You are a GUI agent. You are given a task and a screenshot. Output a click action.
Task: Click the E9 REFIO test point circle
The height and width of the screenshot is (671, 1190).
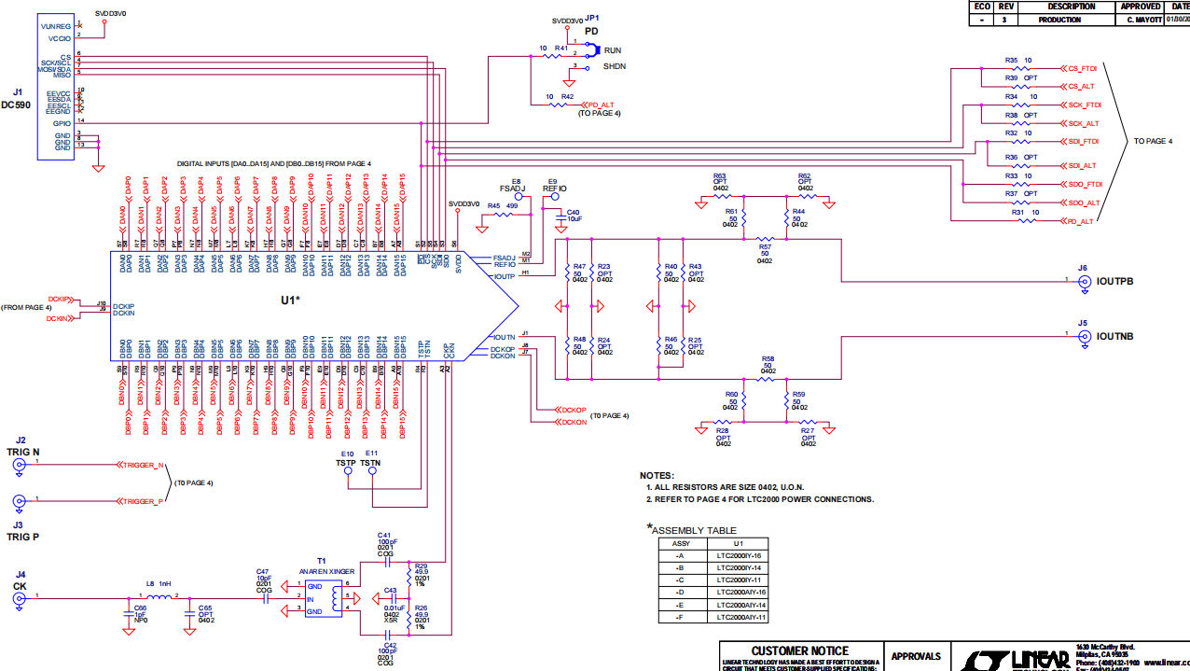point(556,197)
